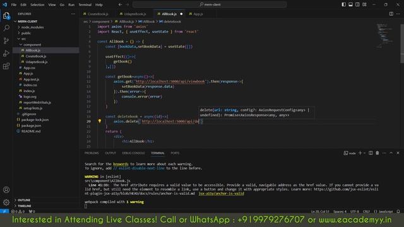Go back in navigation history
Screen dimensions: 404x227
tap(121, 4)
